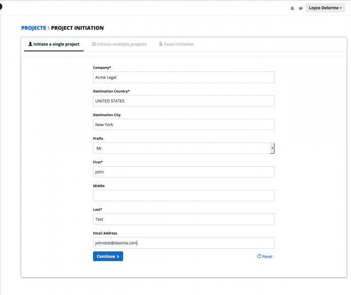Click the list icon for multiple projects

(94, 44)
